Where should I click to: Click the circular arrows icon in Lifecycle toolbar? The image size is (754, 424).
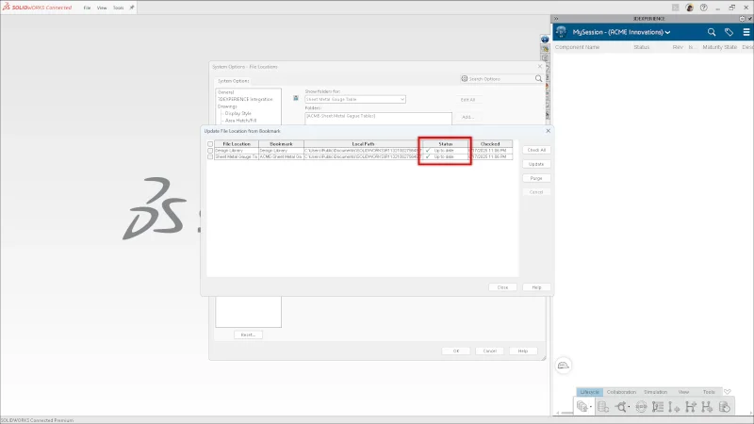click(641, 407)
